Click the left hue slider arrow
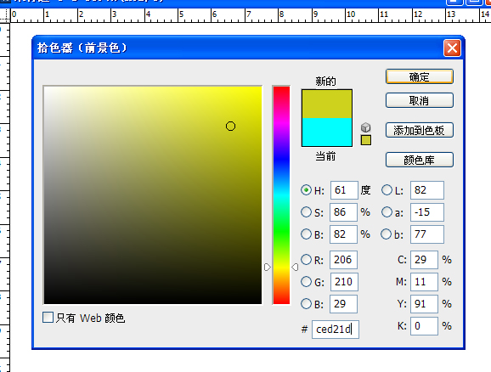Viewport: 491px width, 372px height. tap(267, 267)
